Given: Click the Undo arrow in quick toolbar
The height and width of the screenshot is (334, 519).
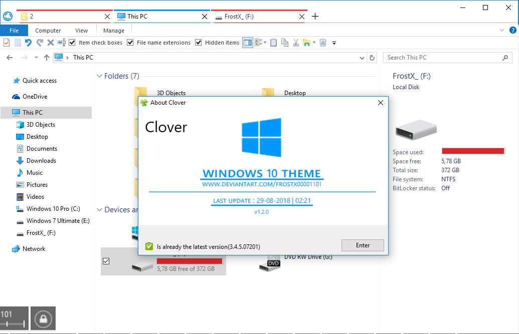Looking at the screenshot, I should click(29, 43).
